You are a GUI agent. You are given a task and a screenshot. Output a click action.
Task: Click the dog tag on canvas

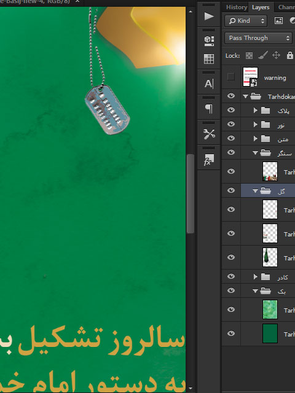coord(108,109)
